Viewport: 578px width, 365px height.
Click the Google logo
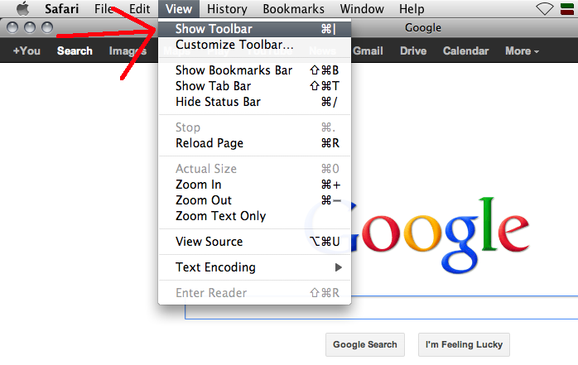pos(441,234)
